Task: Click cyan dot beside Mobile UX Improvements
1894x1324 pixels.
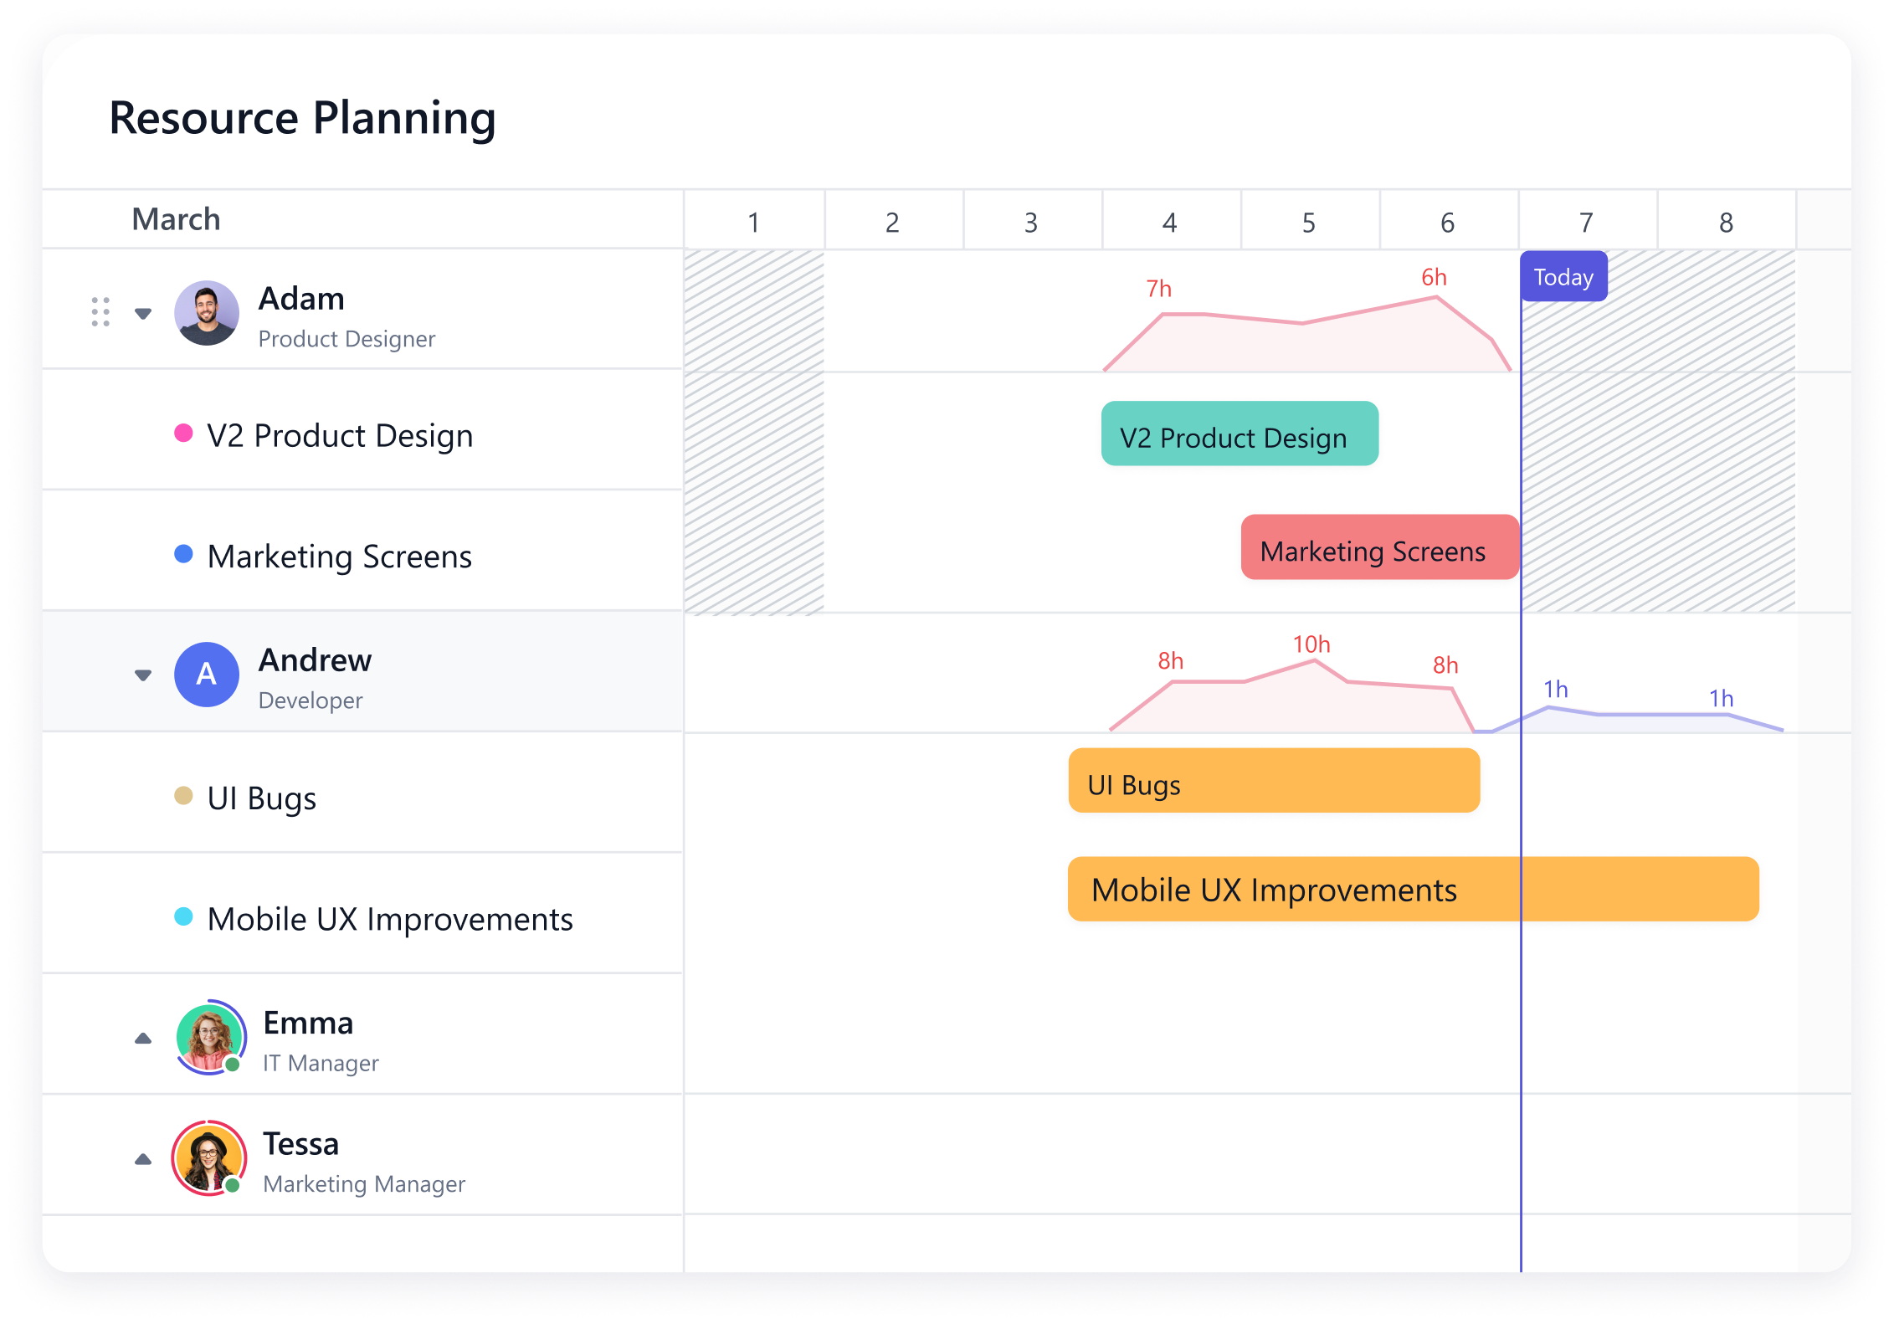Action: 183,916
